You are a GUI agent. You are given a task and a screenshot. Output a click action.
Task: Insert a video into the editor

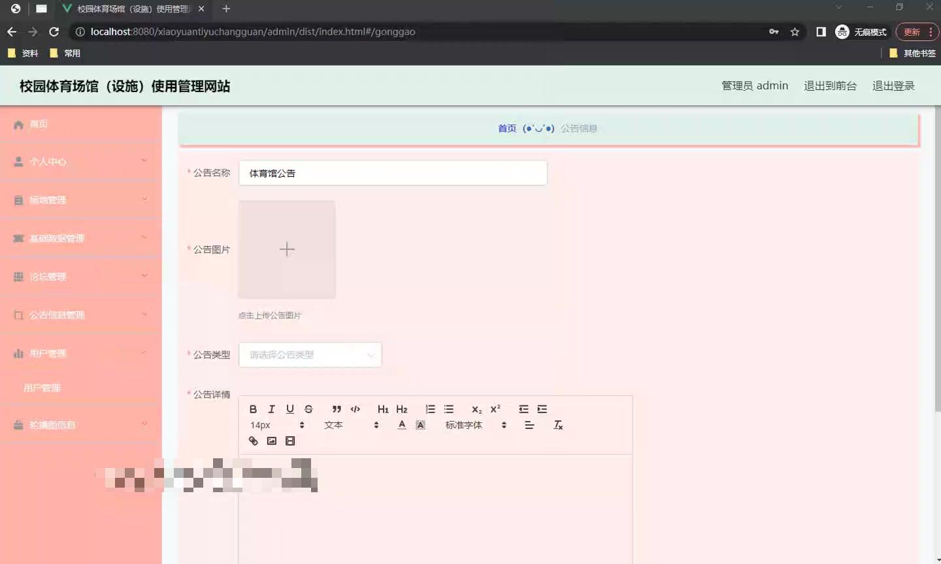tap(290, 441)
